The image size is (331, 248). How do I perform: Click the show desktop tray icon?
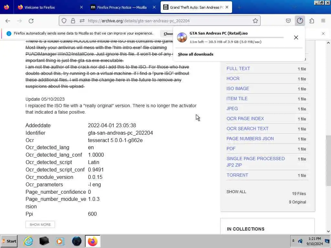(x=327, y=241)
